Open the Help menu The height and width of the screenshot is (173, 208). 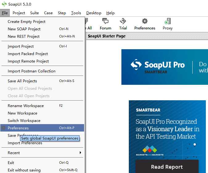pyautogui.click(x=110, y=13)
